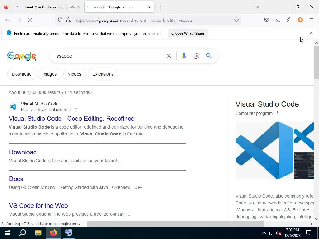The image size is (319, 239).
Task: Open the three-dot menu beside code.visualstudio.com
Action: tap(76, 110)
